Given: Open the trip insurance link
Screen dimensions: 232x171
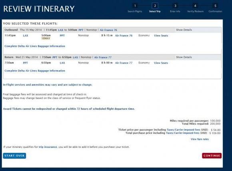Looking at the screenshot, I should pos(48,147).
